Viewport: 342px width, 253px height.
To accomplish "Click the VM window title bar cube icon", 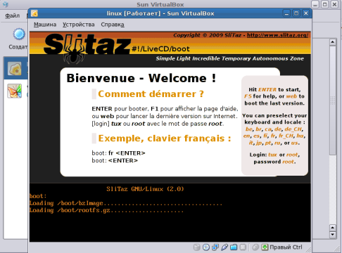I will [x=34, y=13].
